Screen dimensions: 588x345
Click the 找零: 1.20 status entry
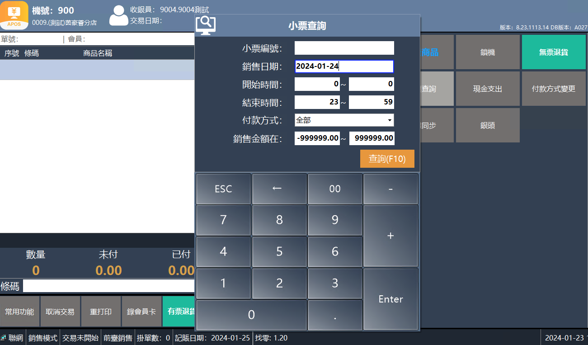(x=271, y=338)
